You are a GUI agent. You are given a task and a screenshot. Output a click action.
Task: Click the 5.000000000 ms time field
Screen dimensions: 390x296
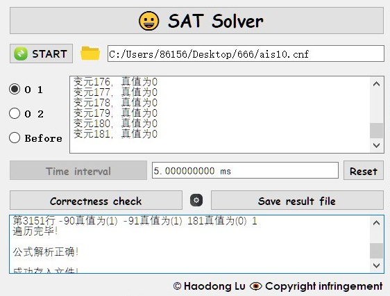point(245,170)
